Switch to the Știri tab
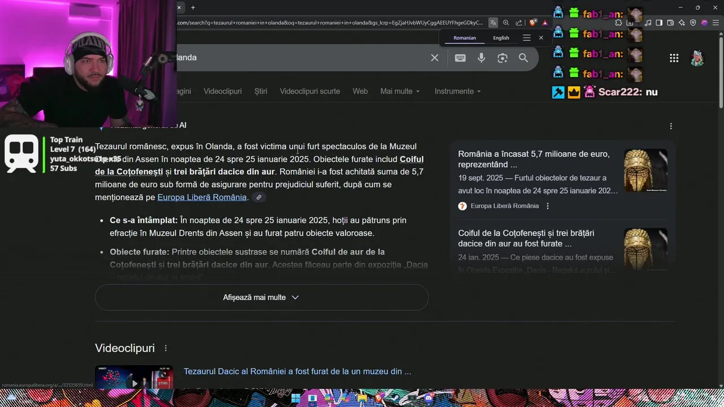The width and height of the screenshot is (724, 407). pyautogui.click(x=261, y=91)
